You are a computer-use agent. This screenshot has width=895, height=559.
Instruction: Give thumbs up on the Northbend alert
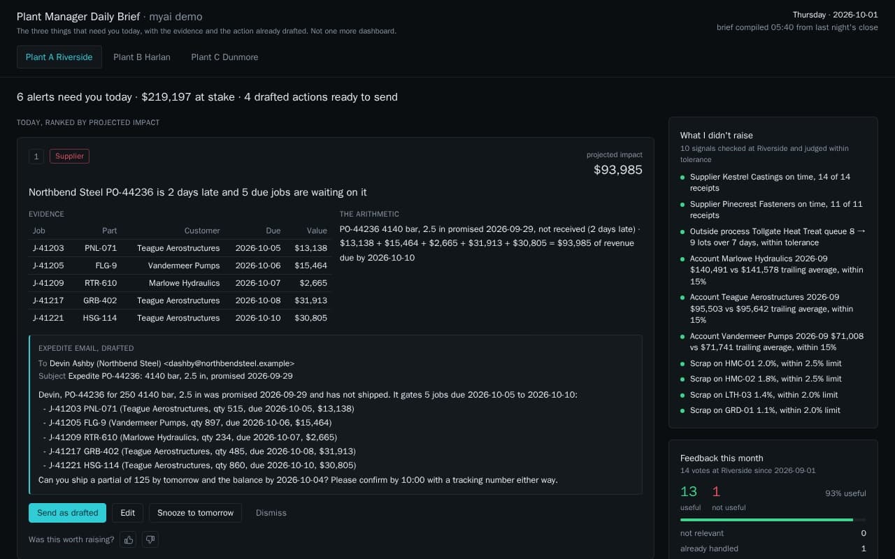point(128,539)
